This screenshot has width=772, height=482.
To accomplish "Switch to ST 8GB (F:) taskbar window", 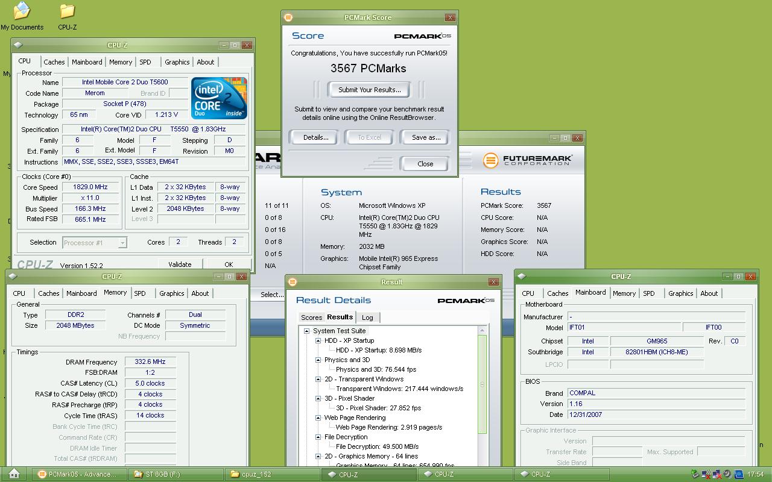I will [175, 474].
